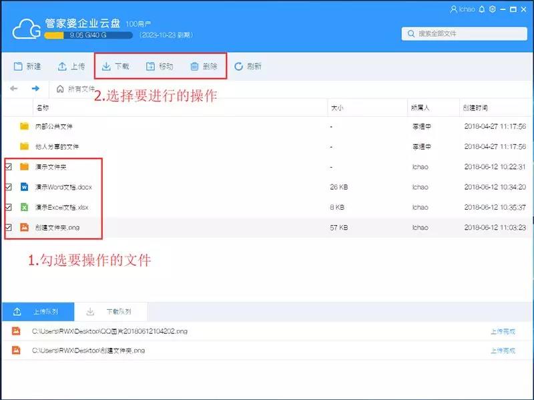The width and height of the screenshot is (534, 400).
Task: Click 上传完成 status for the QQ图片 upload
Action: 503,331
